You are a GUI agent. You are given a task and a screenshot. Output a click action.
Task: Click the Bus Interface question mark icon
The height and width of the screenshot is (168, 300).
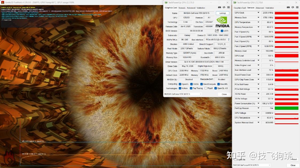coord(229,40)
